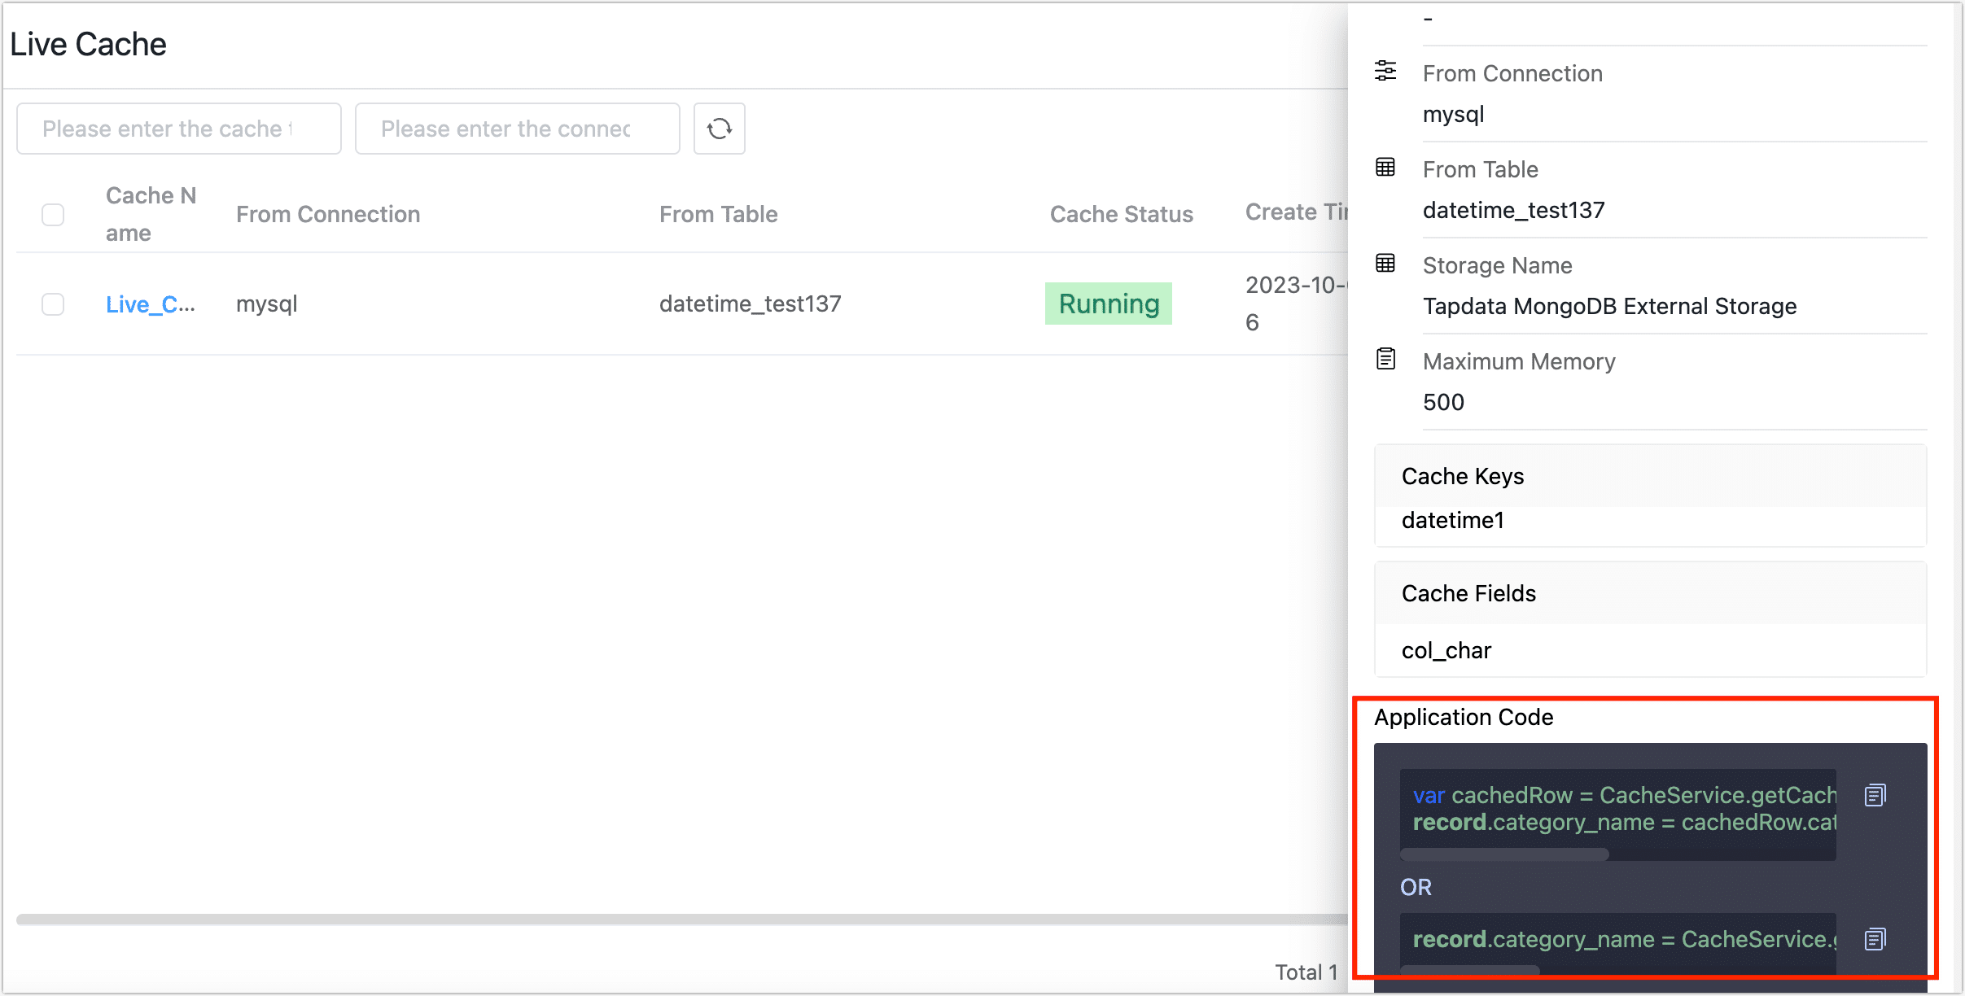Click the From Table grid icon

pyautogui.click(x=1385, y=168)
